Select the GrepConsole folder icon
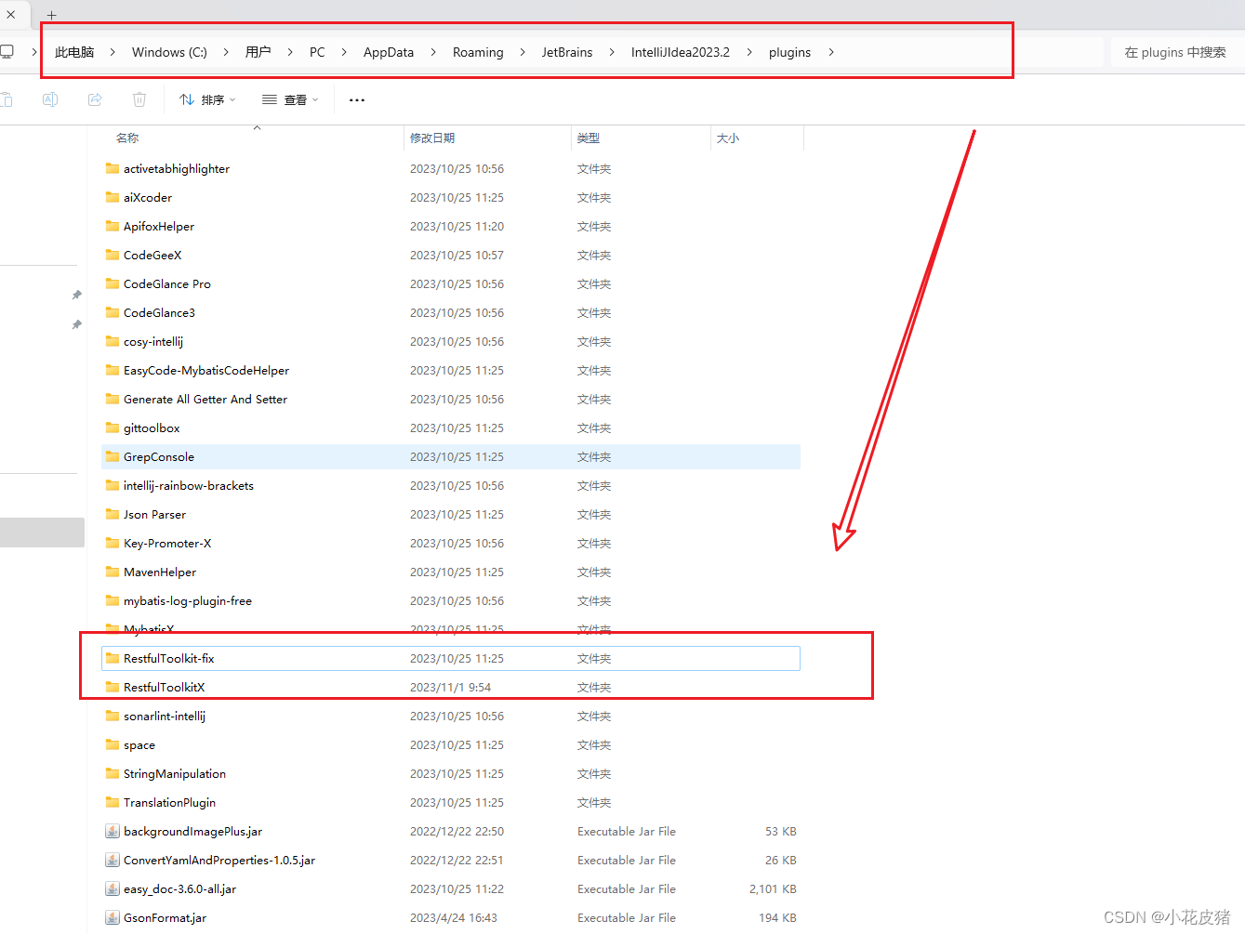The width and height of the screenshot is (1245, 934). (x=113, y=456)
